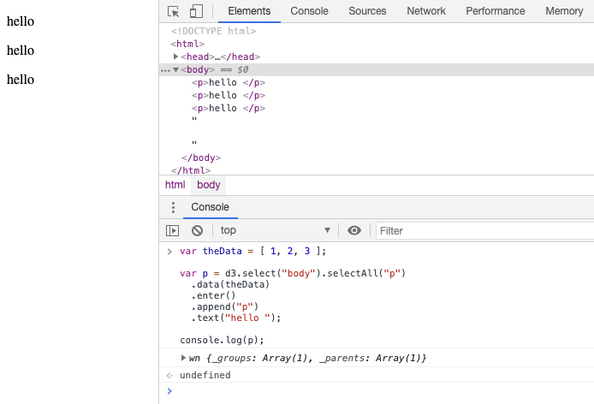Select the drawer Console tab

click(x=211, y=207)
